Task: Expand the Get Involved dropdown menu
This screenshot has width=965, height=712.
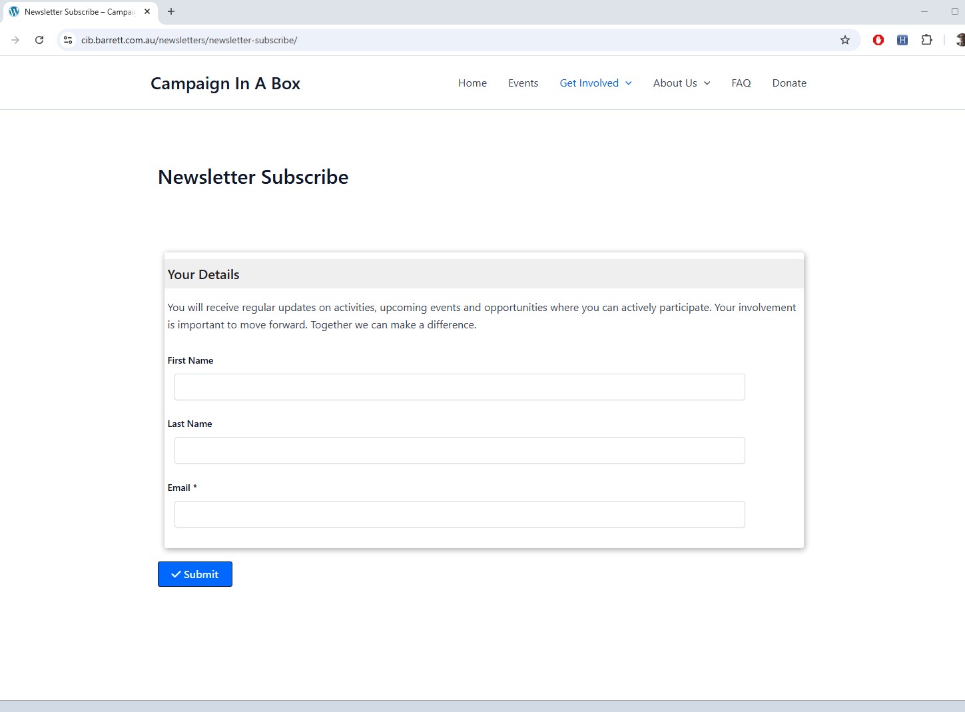Action: [x=595, y=83]
